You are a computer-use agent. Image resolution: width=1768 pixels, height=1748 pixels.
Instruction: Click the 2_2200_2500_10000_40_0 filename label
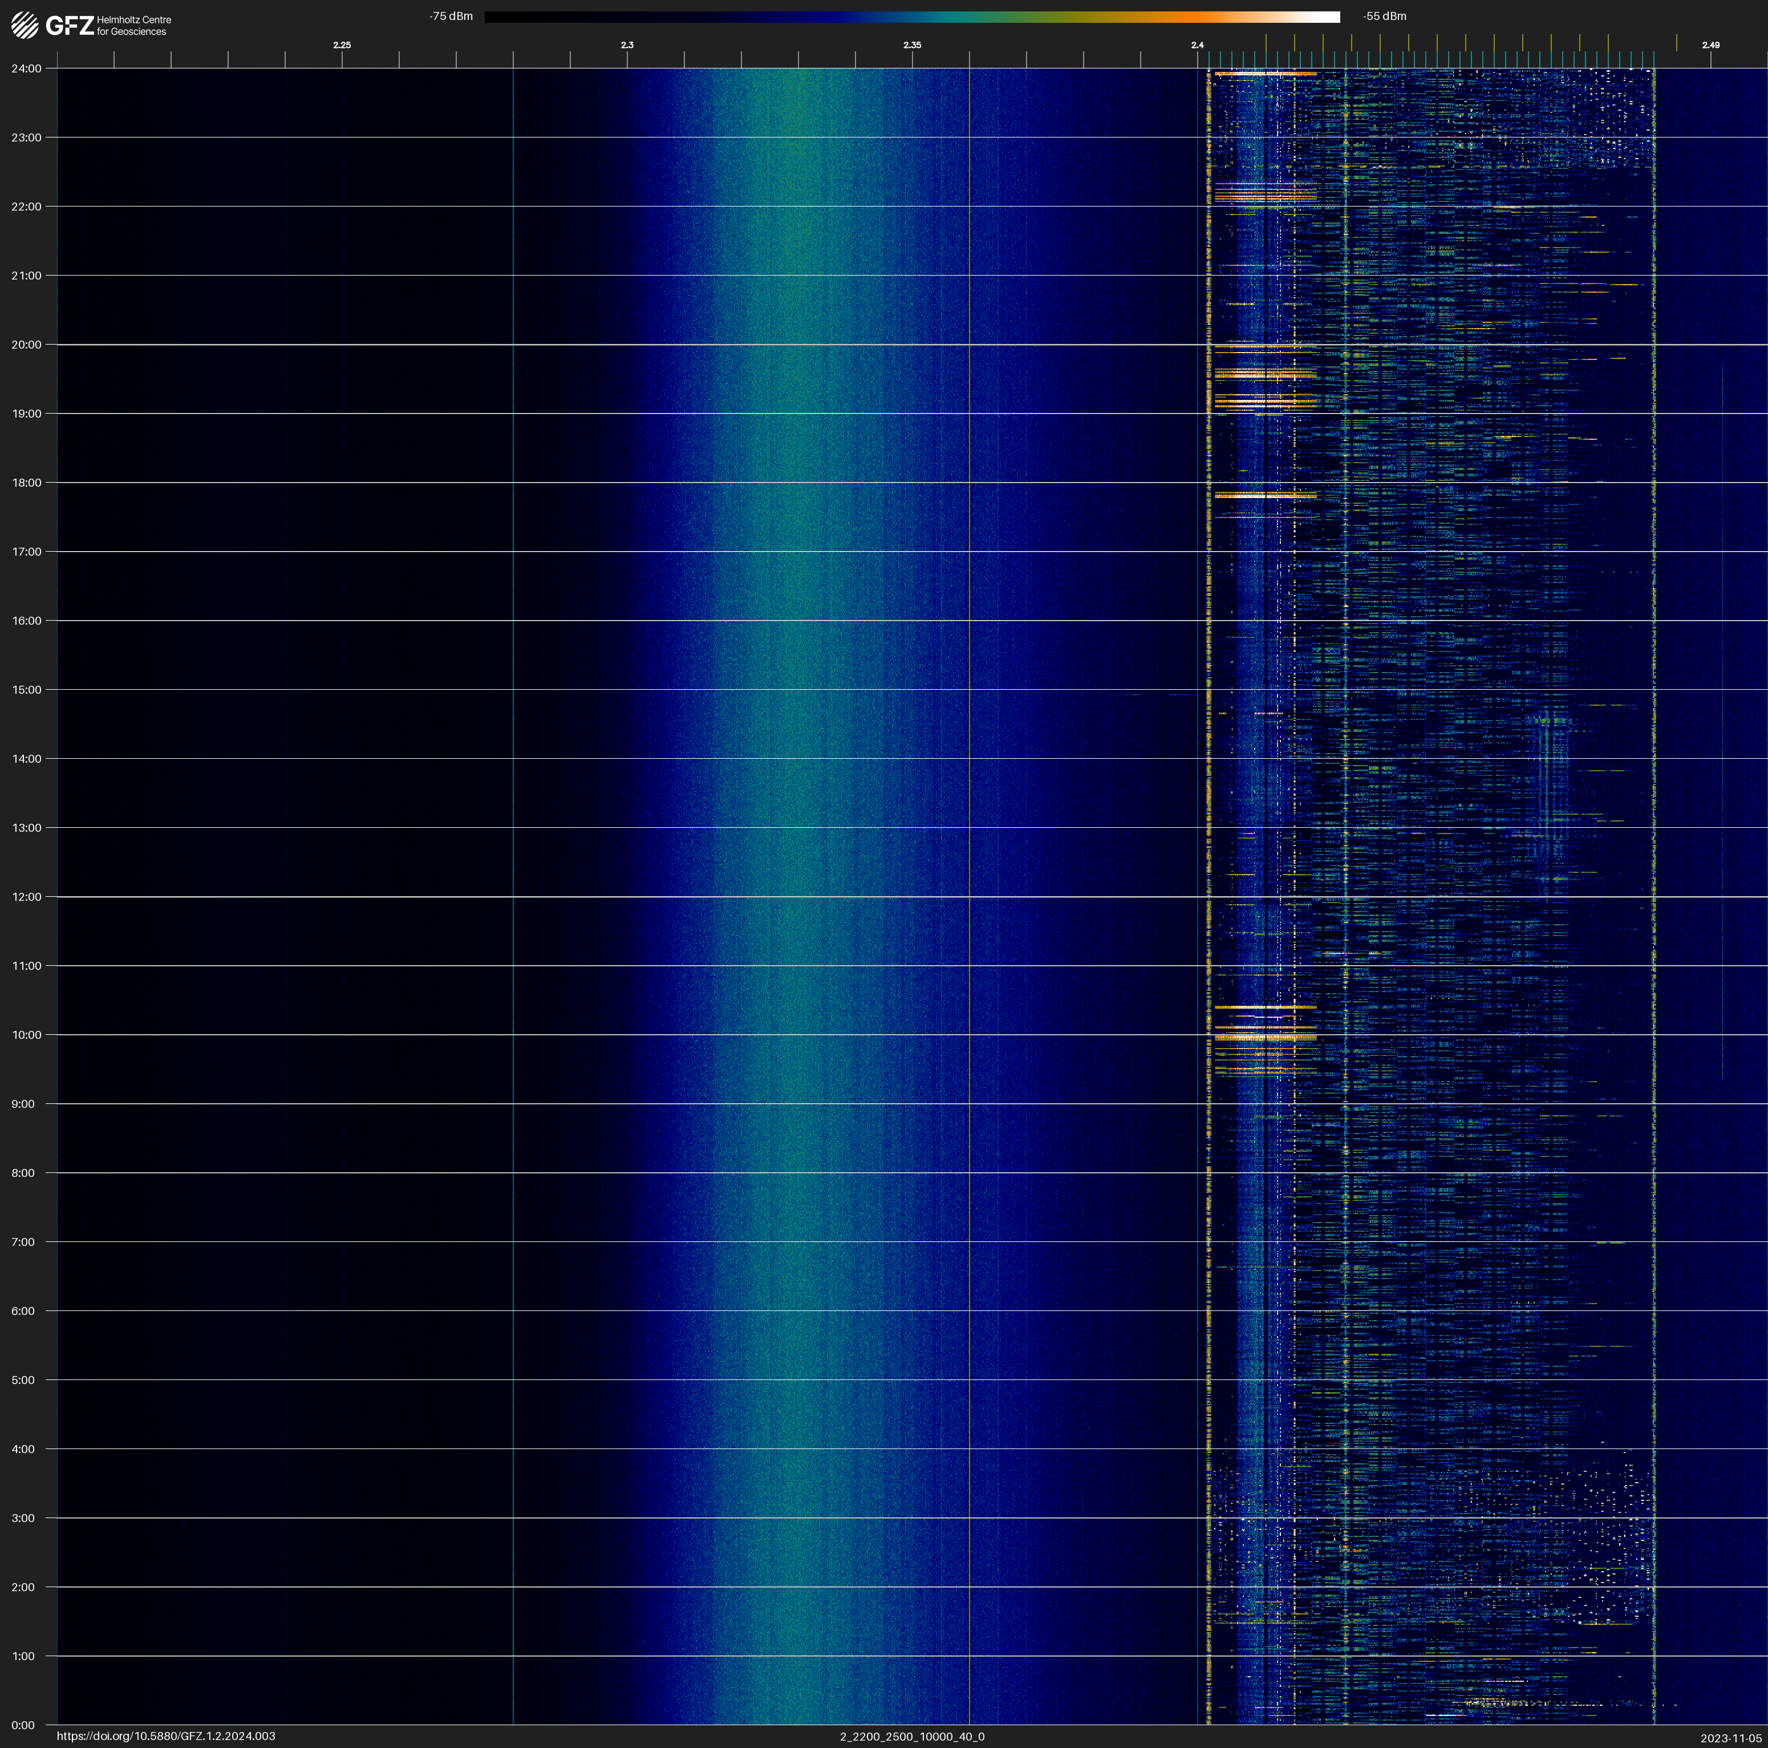911,1736
